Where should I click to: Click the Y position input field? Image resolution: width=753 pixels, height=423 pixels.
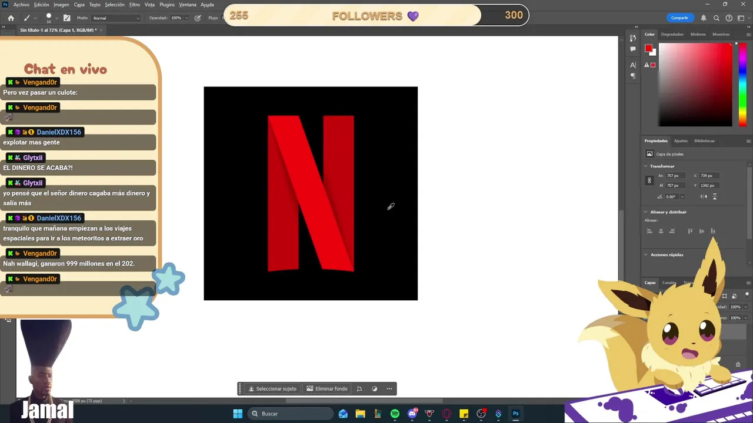tap(709, 186)
